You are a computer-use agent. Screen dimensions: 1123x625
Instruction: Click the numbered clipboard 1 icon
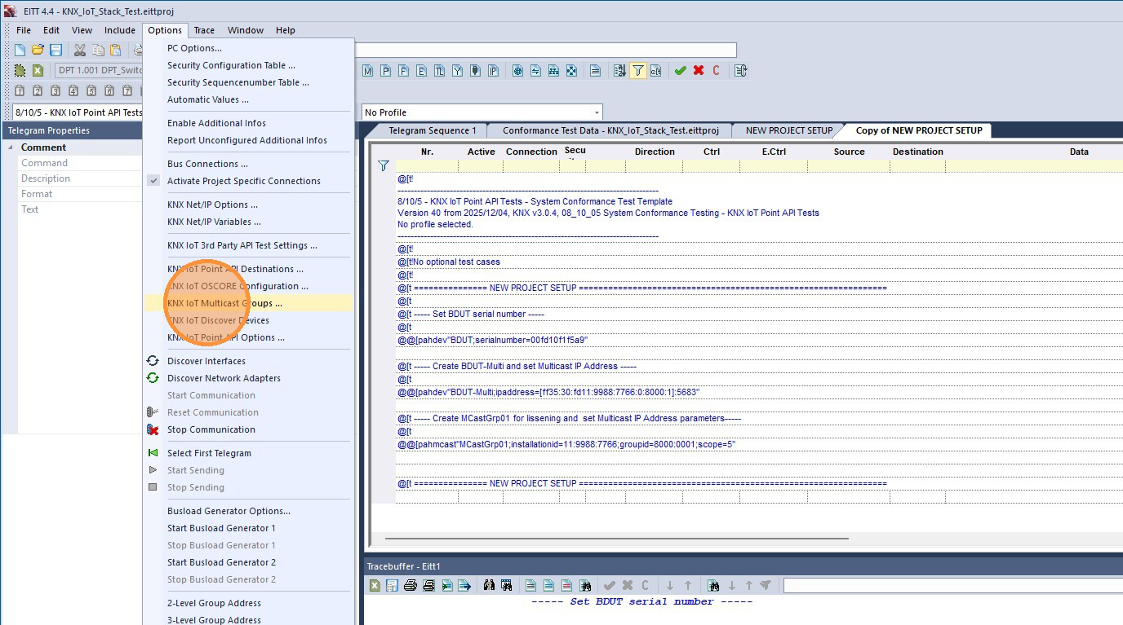(x=20, y=91)
